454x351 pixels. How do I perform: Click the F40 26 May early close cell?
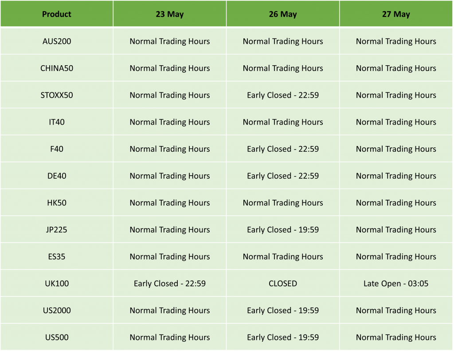click(x=283, y=149)
